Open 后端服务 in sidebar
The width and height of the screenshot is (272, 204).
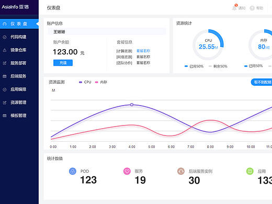[x=18, y=76]
